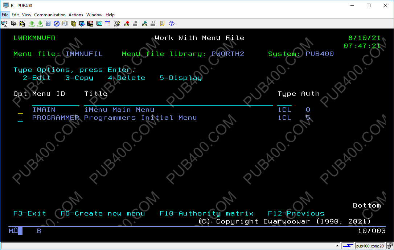The width and height of the screenshot is (394, 250).
Task: Launch the SQL scripts toolbar icon
Action: 90,24
